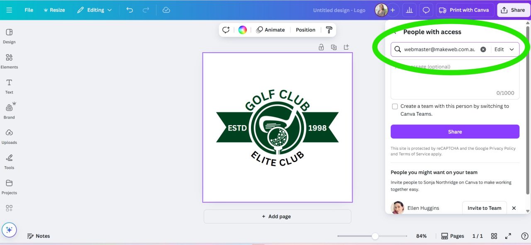Open the Brand panel

pyautogui.click(x=9, y=111)
